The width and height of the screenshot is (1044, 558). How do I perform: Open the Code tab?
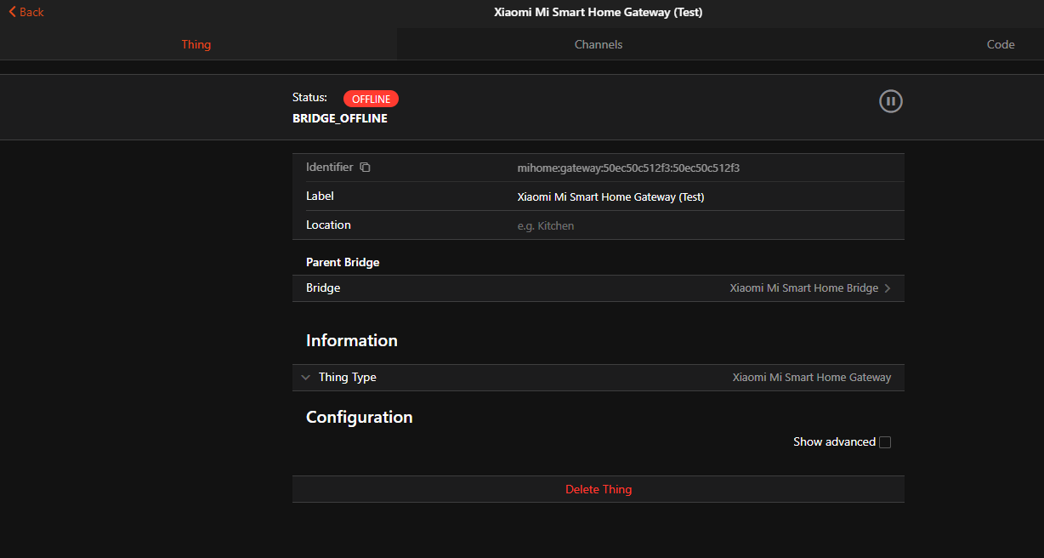[1000, 44]
